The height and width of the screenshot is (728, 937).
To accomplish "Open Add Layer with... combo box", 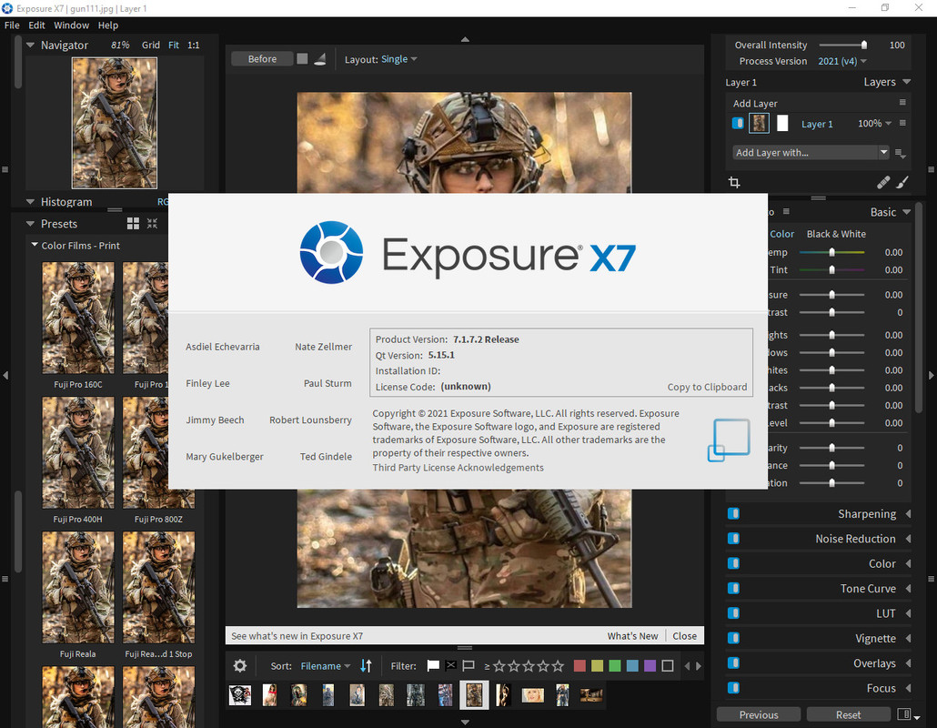I will (811, 152).
